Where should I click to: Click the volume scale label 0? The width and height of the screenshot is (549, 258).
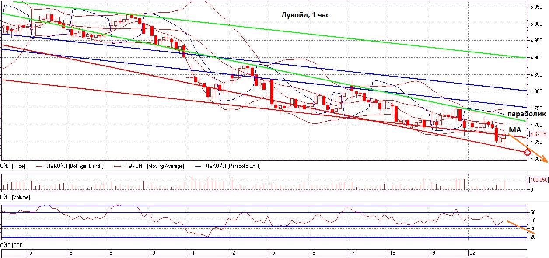coord(532,190)
